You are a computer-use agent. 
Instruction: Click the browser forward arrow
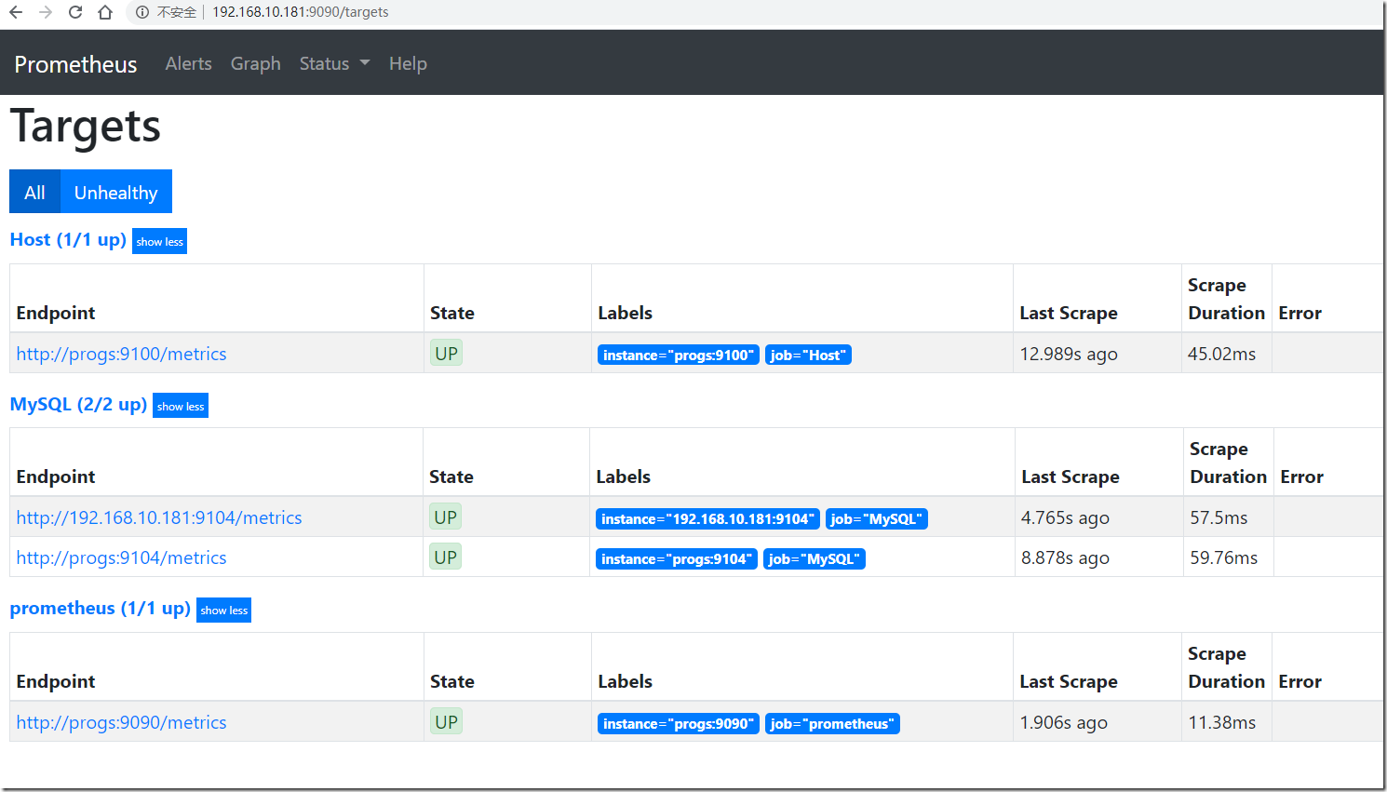point(46,12)
